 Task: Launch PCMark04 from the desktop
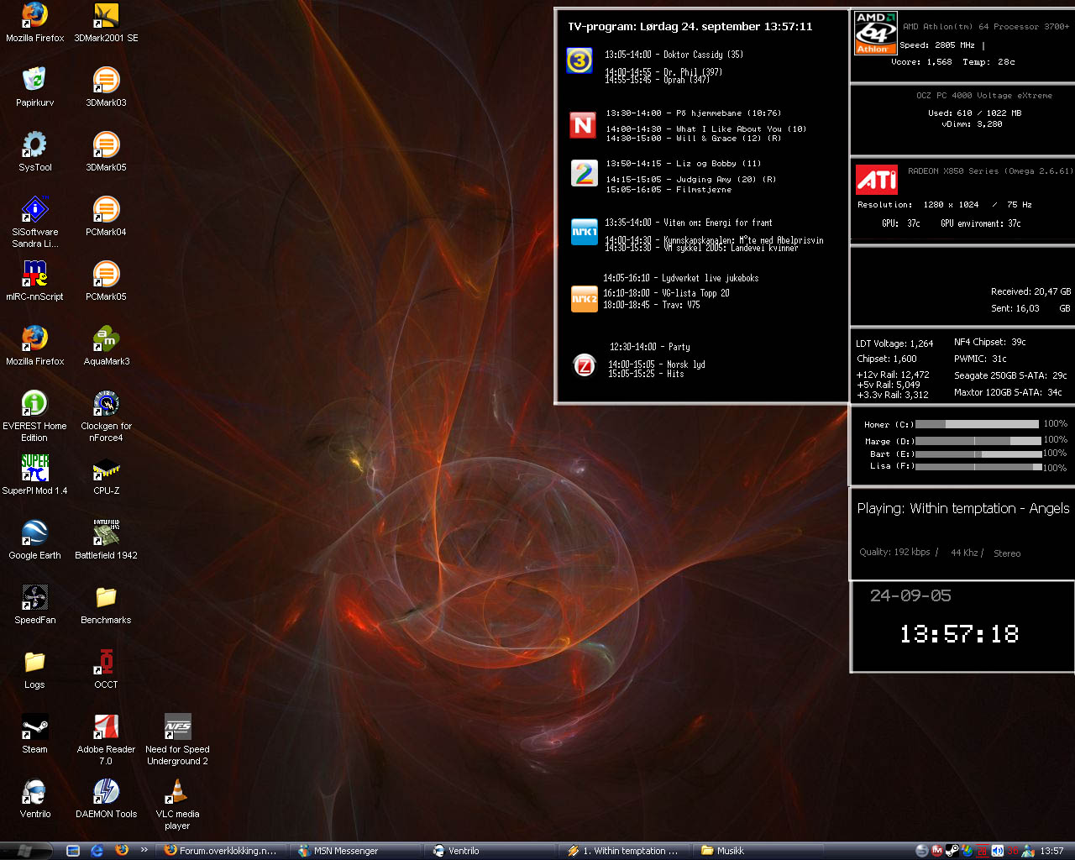[106, 217]
